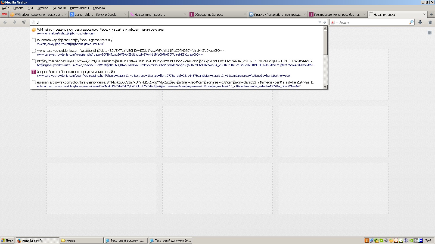Open the Вид menu

(x=30, y=8)
